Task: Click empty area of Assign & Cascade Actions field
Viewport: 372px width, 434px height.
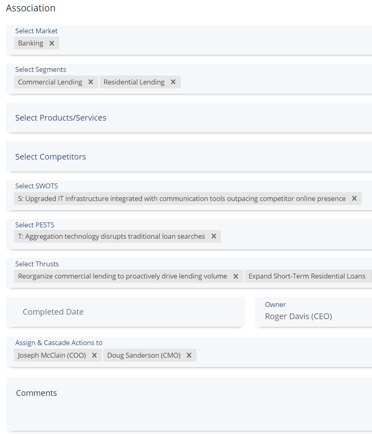Action: click(x=280, y=355)
